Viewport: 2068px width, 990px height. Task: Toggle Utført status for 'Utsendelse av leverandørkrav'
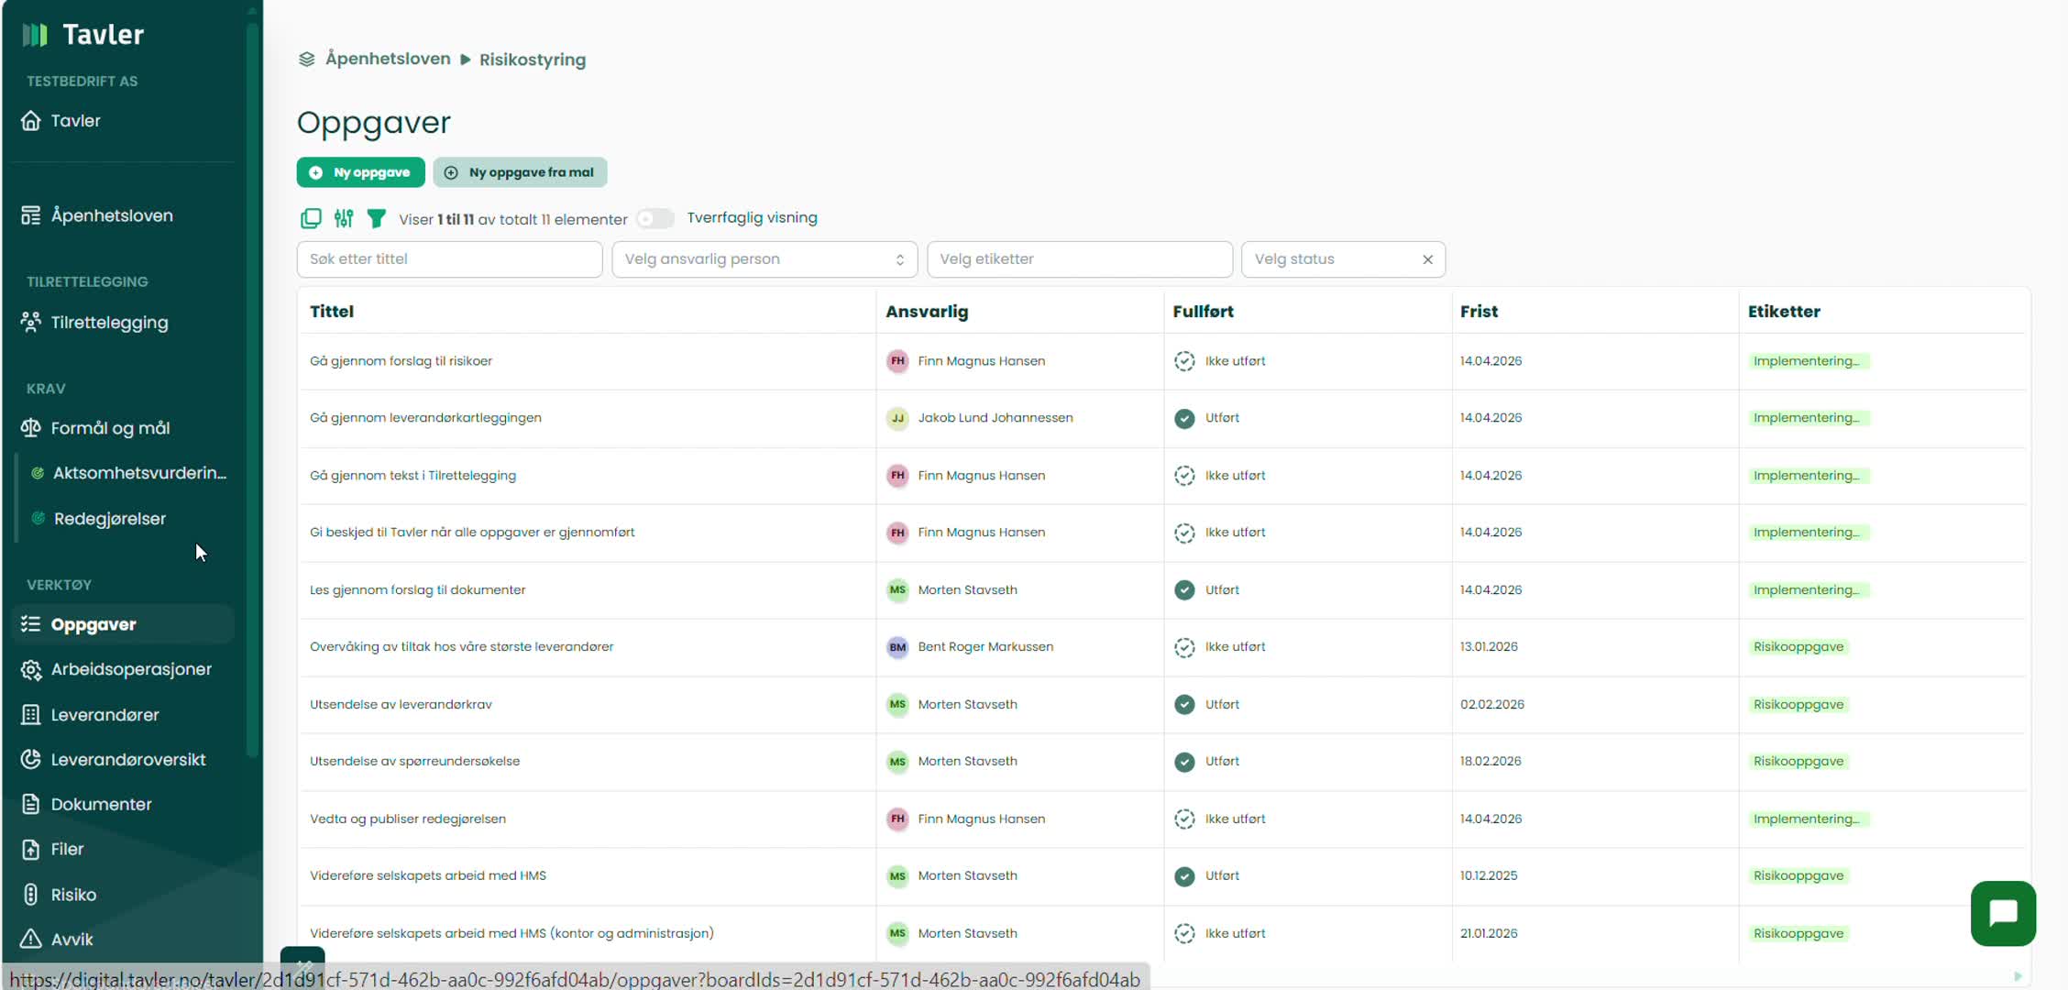click(1184, 705)
